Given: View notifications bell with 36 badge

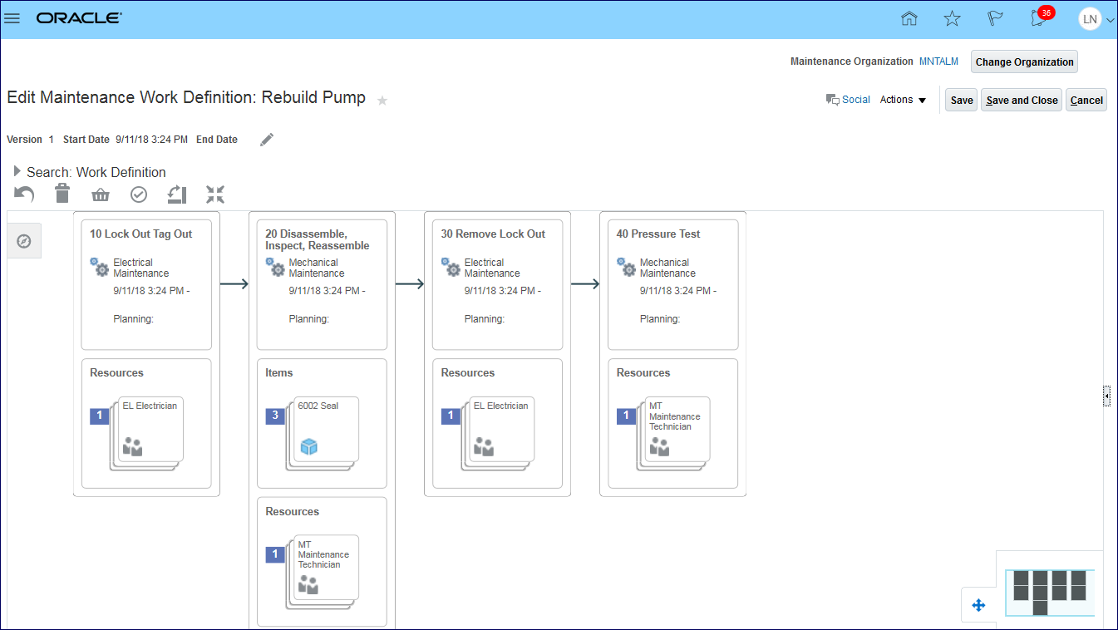Looking at the screenshot, I should pyautogui.click(x=1039, y=17).
